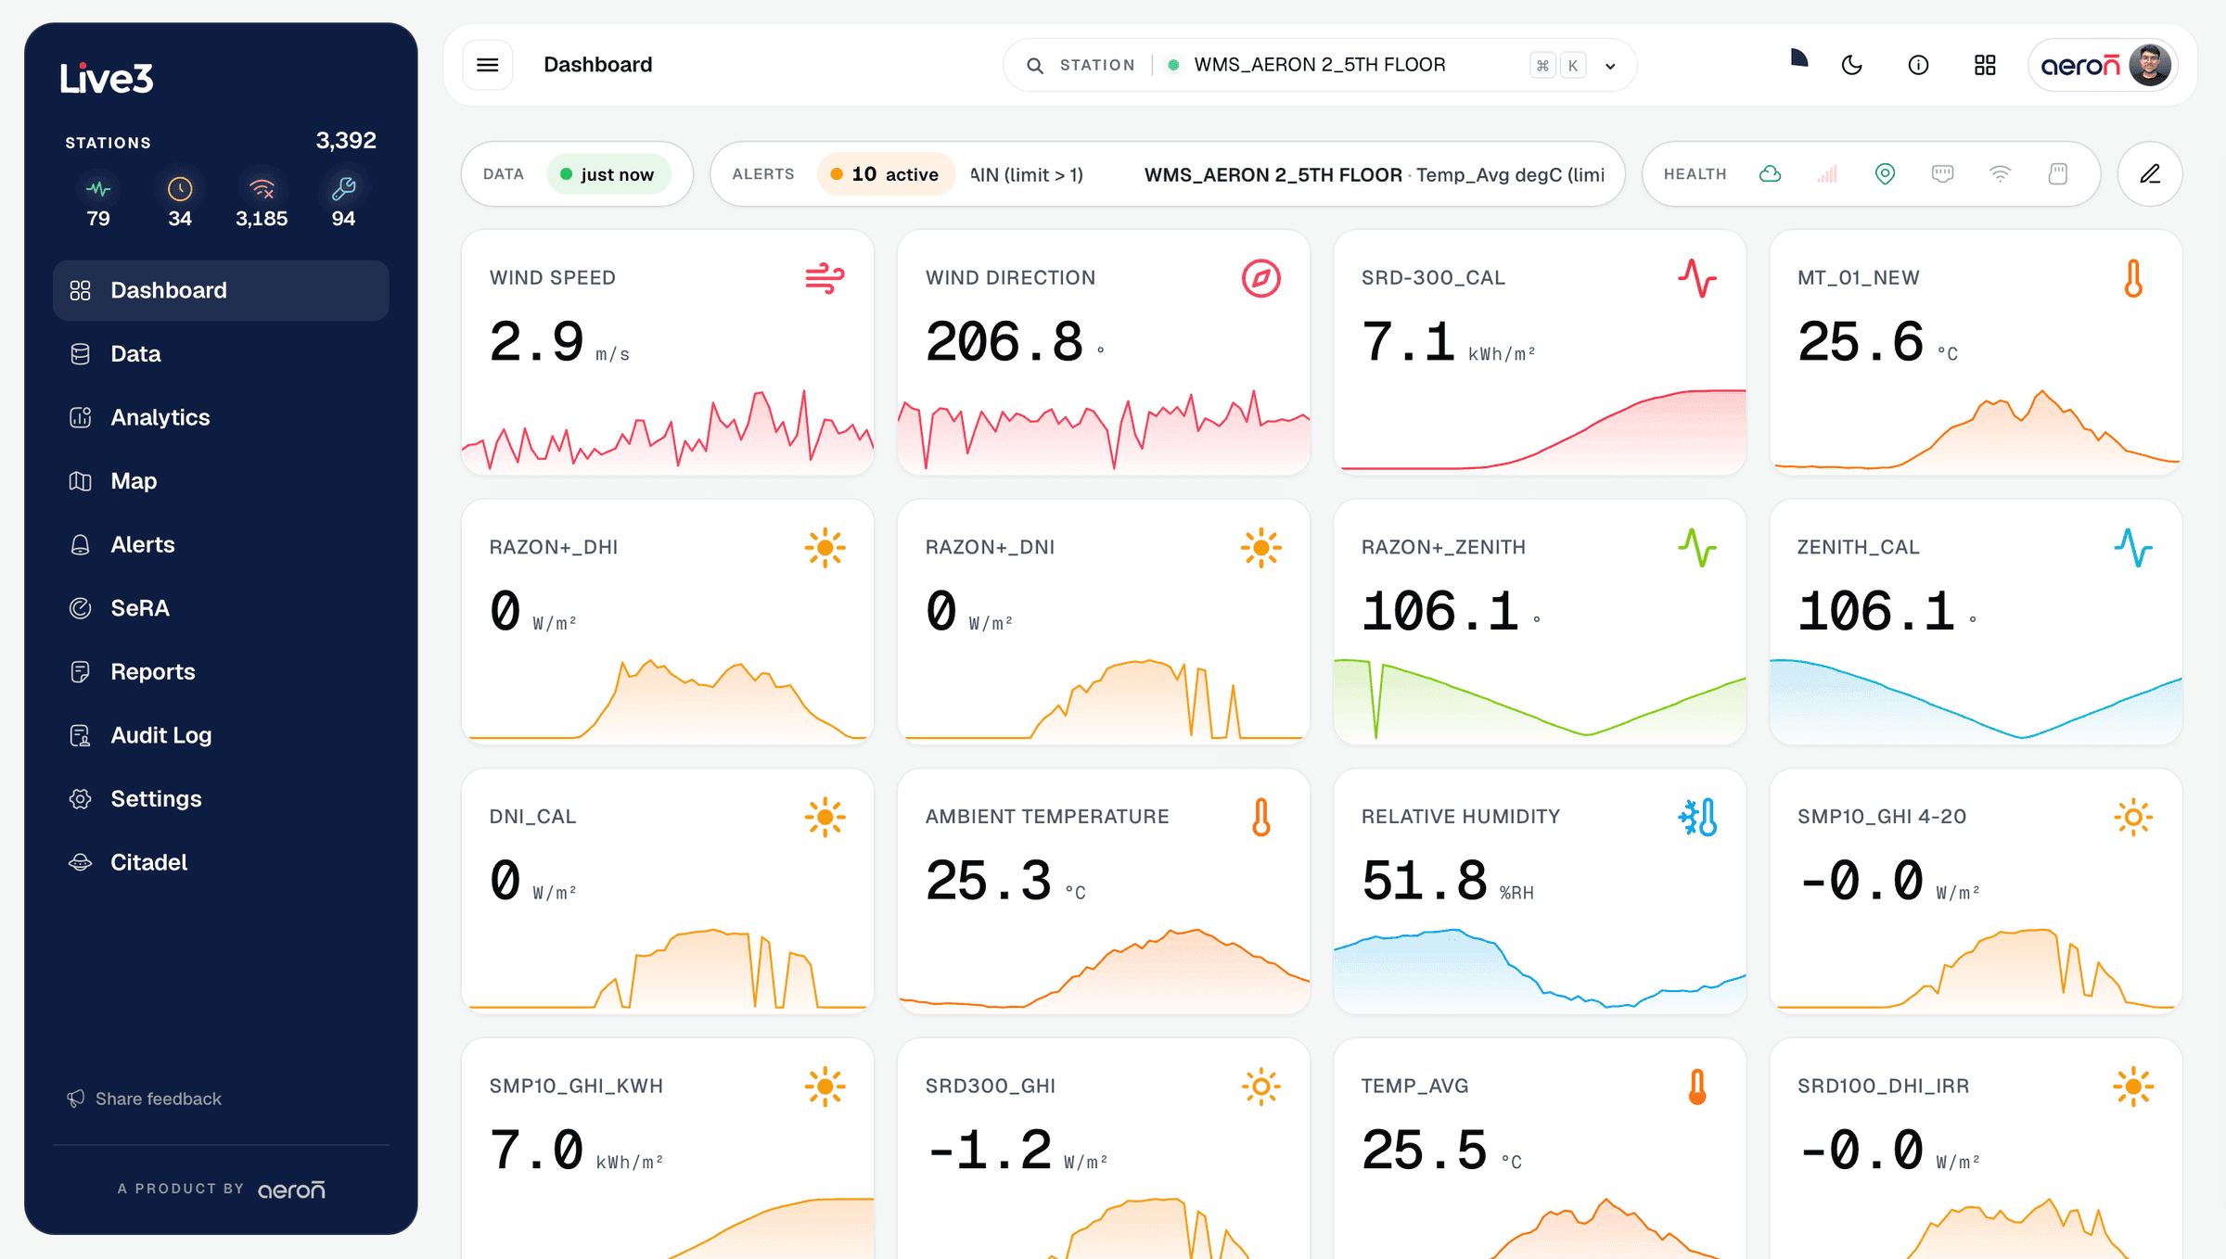Click the keyboard health status icon
2226x1259 pixels.
(x=1942, y=174)
